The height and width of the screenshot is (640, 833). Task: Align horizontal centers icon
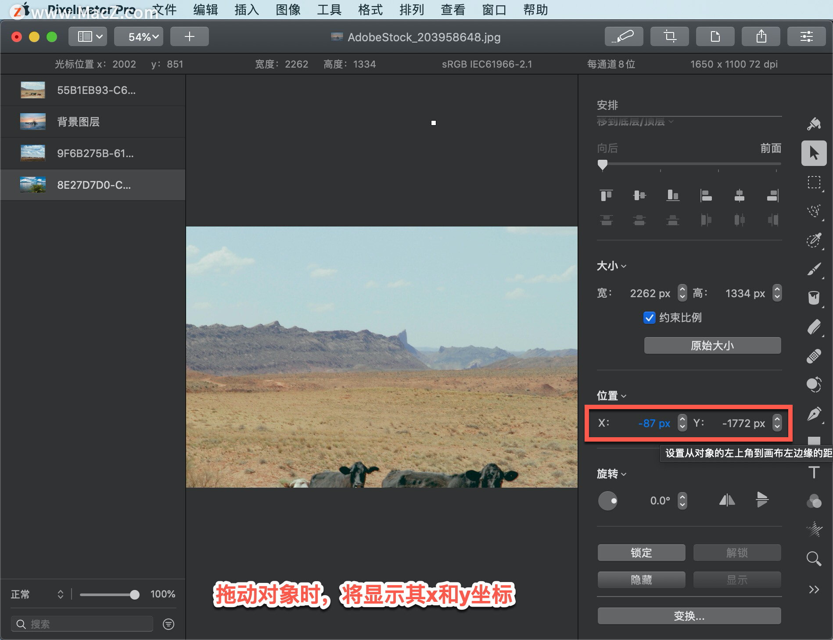[x=740, y=195]
